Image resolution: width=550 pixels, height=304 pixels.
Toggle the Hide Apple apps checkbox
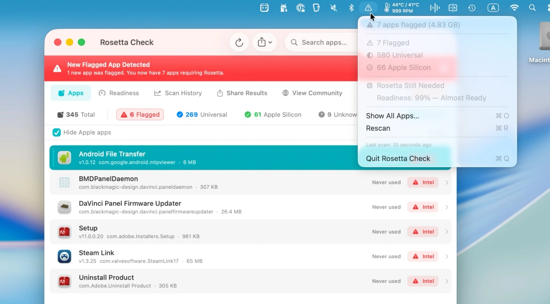pos(57,132)
